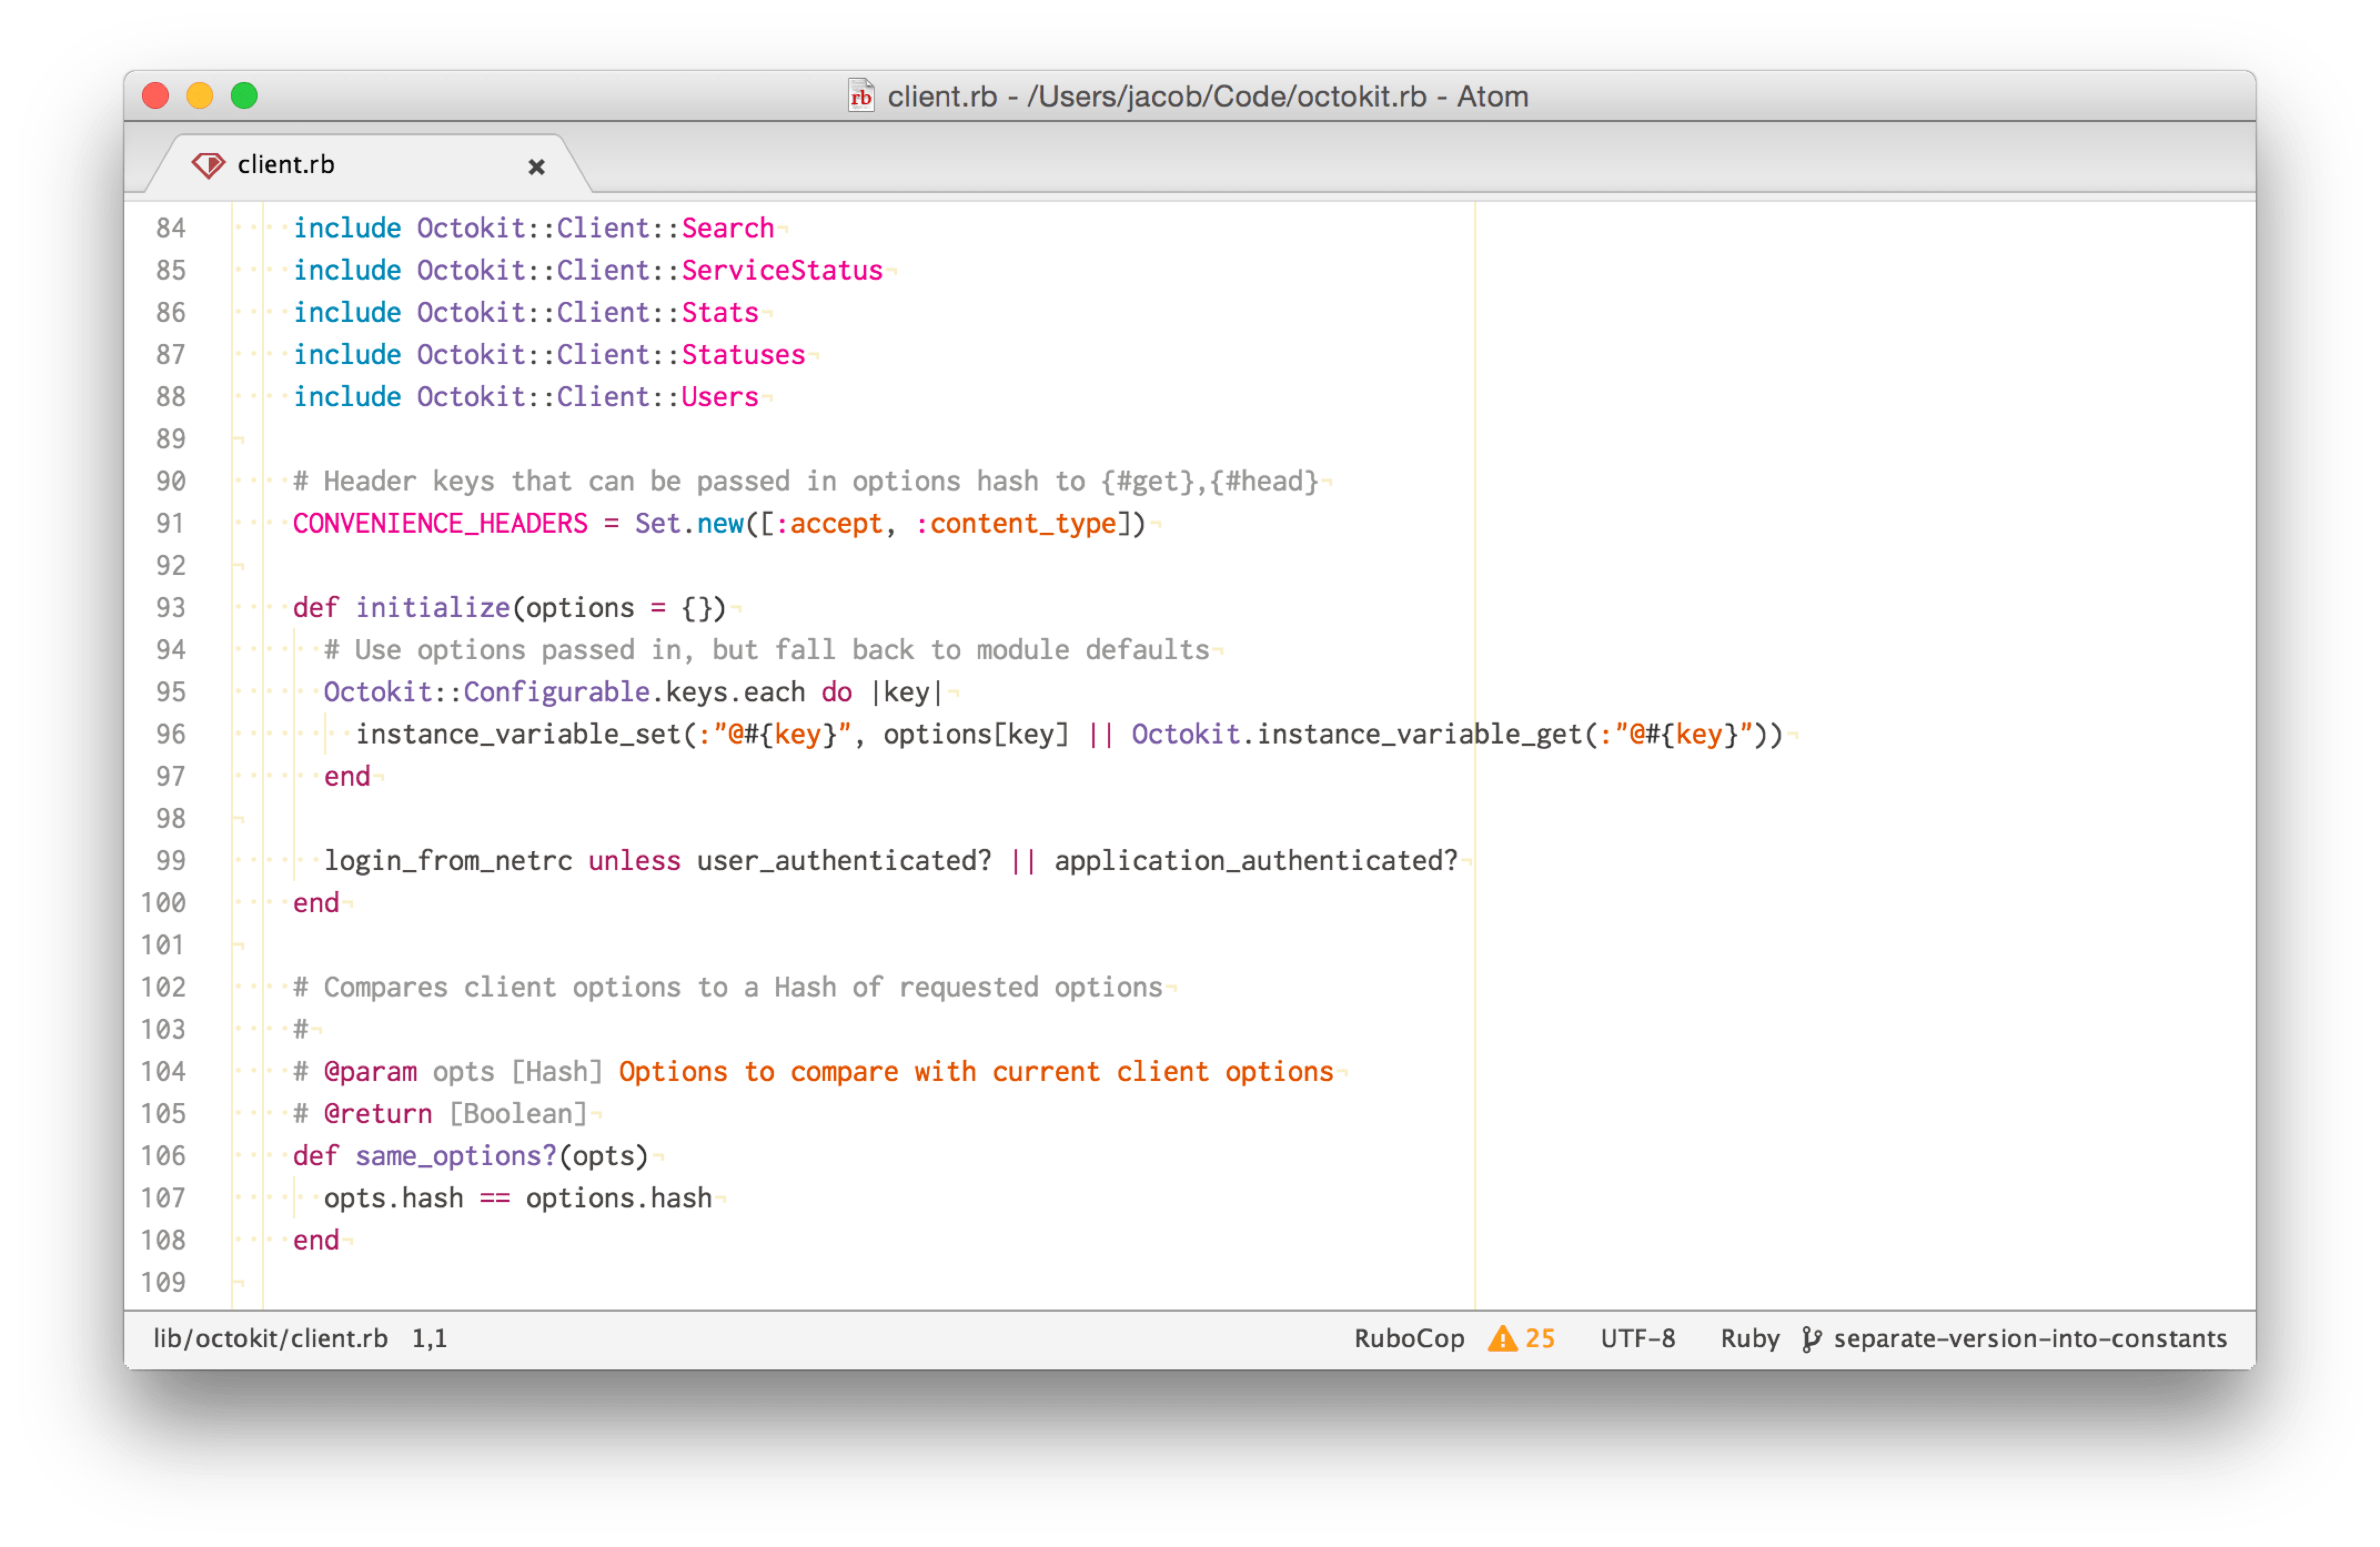Viewport: 2380px width, 1547px height.
Task: Place cursor on the CONVENIENCE_HEADERS constant
Action: tap(440, 523)
